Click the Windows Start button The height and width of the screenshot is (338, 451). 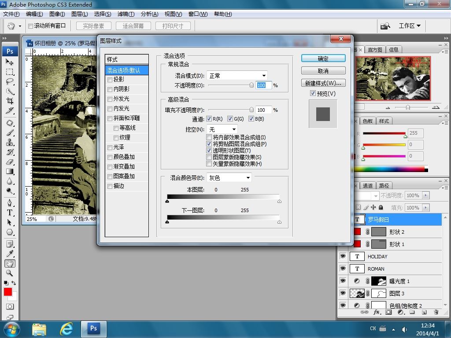point(11,329)
